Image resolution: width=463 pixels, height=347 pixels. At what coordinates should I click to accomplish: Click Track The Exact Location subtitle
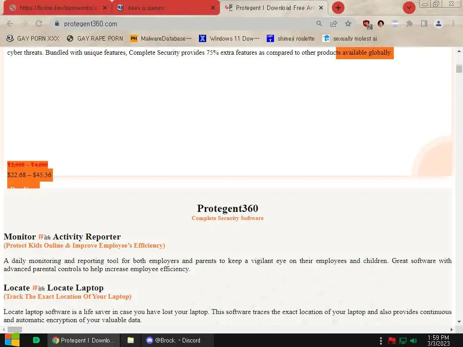pos(67,296)
